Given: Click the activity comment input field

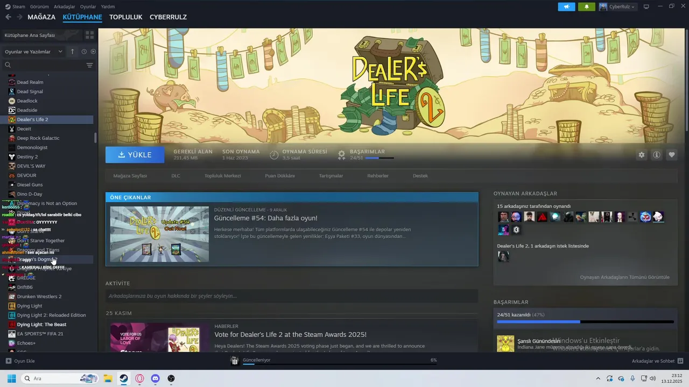Looking at the screenshot, I should [292, 296].
